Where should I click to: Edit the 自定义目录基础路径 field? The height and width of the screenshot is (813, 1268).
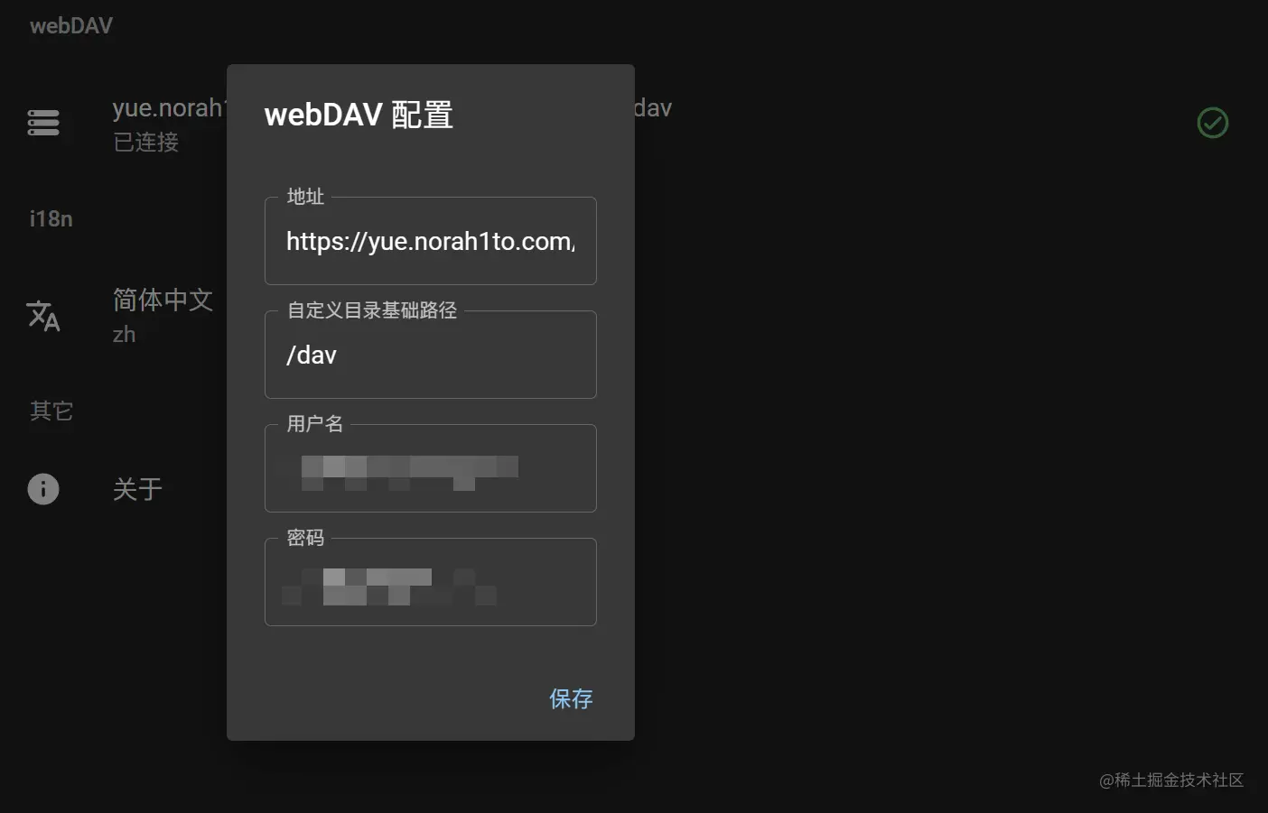point(431,355)
